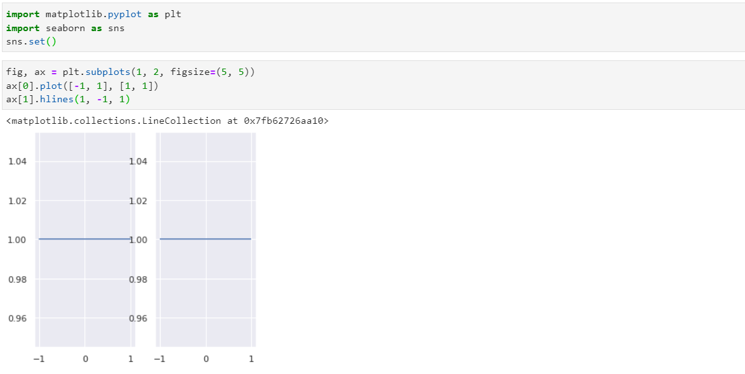The width and height of the screenshot is (745, 374).
Task: Click the 1.04 y-axis label of left plot
Action: point(16,161)
